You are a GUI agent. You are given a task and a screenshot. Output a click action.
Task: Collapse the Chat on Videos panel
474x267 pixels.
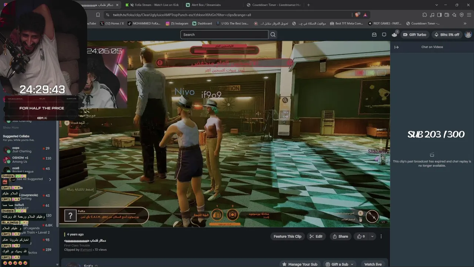396,47
